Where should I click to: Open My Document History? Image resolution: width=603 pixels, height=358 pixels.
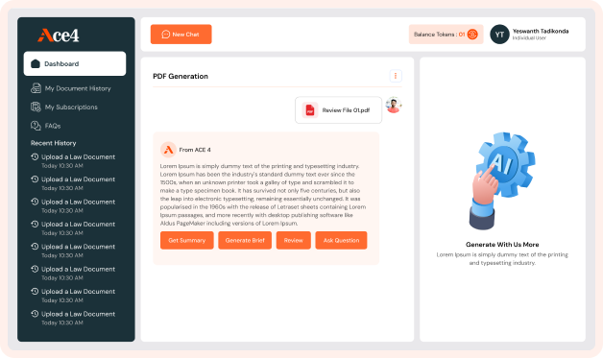pos(71,88)
